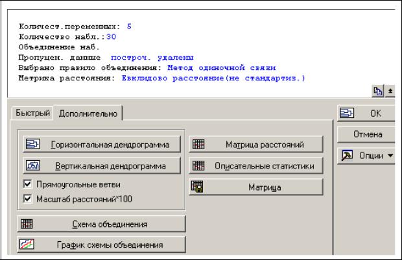The height and width of the screenshot is (260, 402).
Task: Open the Вертикальная дендрограмма plot
Action: click(x=102, y=165)
